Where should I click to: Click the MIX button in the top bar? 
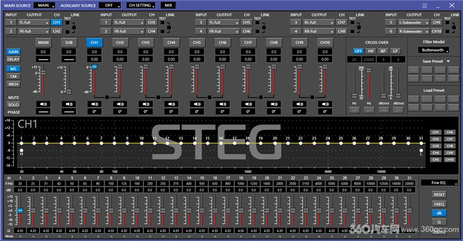(x=168, y=5)
